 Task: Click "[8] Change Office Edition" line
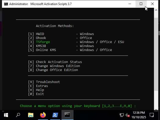pos(53,70)
